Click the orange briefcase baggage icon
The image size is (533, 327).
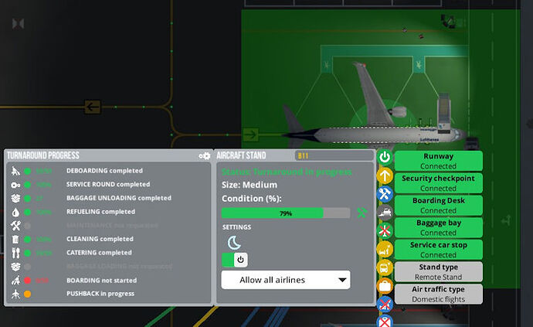[x=385, y=285]
